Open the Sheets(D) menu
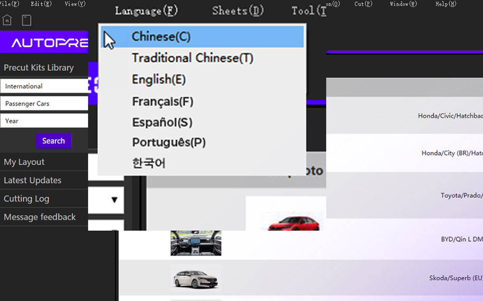483x301 pixels. 238,11
